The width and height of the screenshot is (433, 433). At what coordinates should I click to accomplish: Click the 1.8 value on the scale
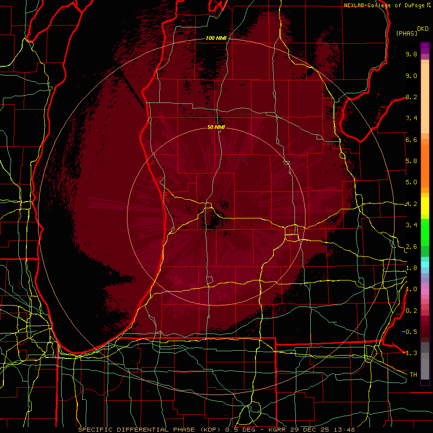click(411, 268)
